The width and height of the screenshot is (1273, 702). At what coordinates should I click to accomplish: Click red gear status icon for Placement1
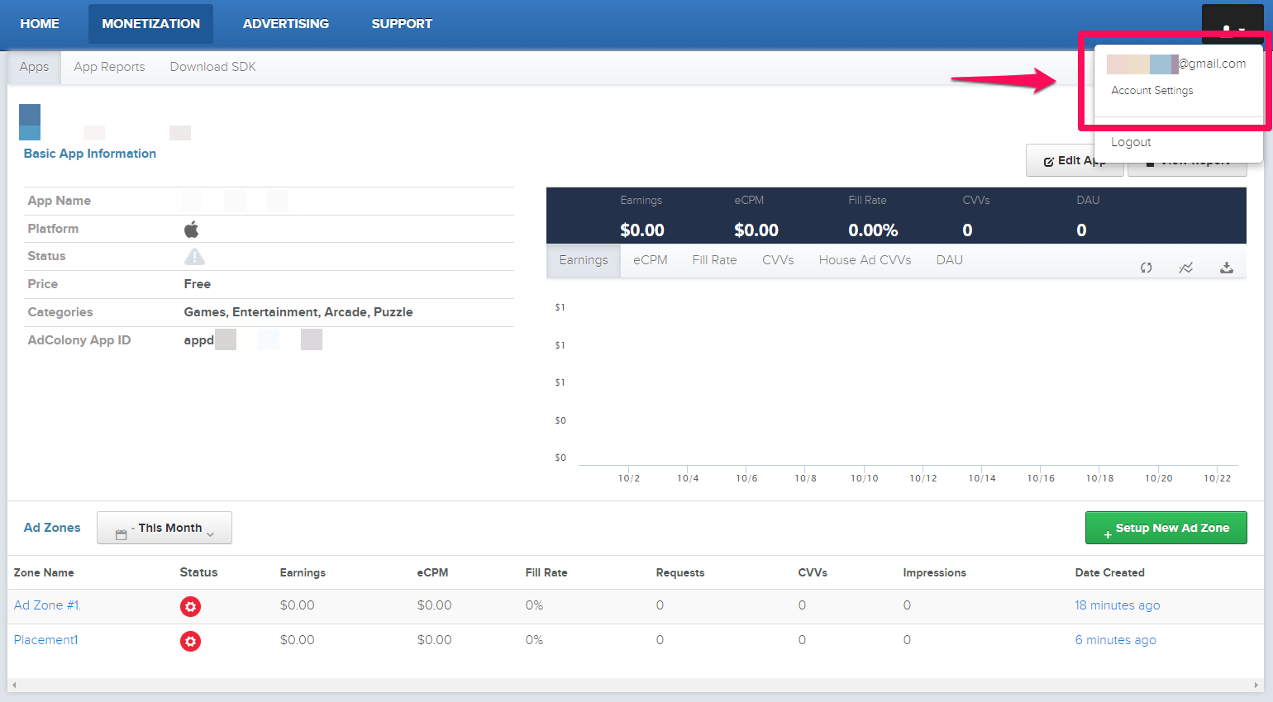pos(190,642)
